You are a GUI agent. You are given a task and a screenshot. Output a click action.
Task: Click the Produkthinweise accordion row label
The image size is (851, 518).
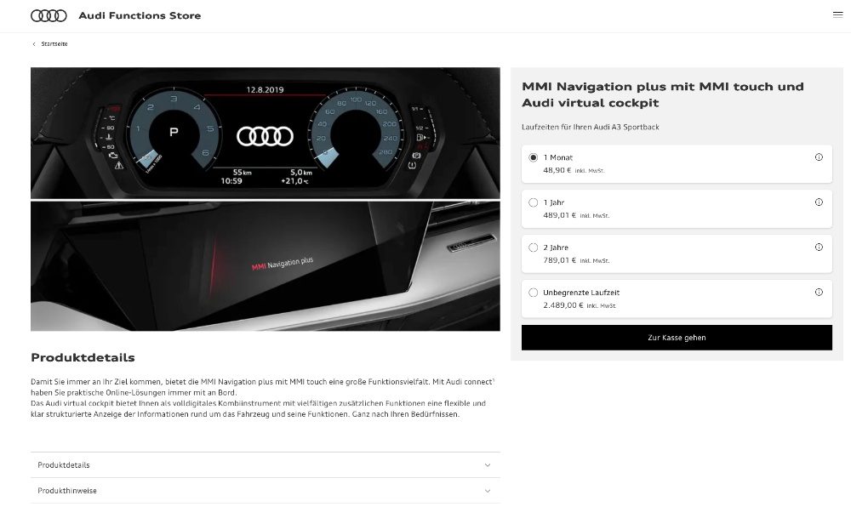pos(67,491)
